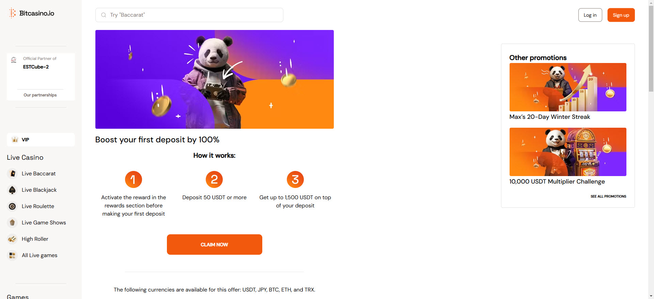
Task: Open the All Live games grid icon
Action: pyautogui.click(x=12, y=255)
